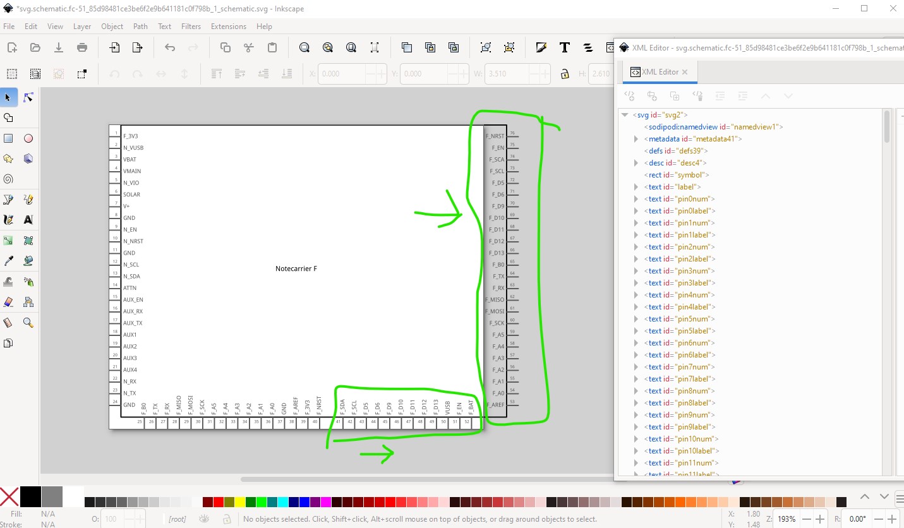Toggle current layer visibility eye in status bar
Screen dimensions: 904x528
click(x=204, y=519)
